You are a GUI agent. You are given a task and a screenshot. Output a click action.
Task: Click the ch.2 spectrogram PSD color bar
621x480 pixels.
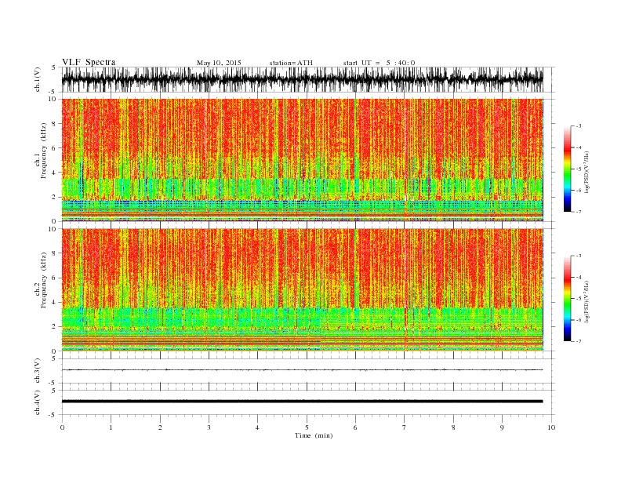pos(567,299)
